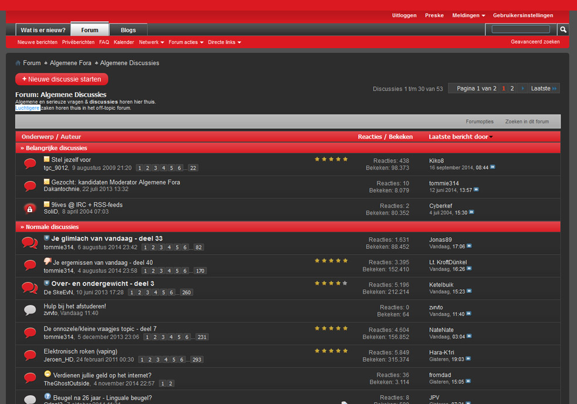Click locked thread icon for 9lives @ IRC
This screenshot has height=404, width=577.
pyautogui.click(x=30, y=208)
